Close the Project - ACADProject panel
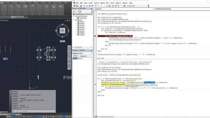210x118 pixels. [x=92, y=9]
